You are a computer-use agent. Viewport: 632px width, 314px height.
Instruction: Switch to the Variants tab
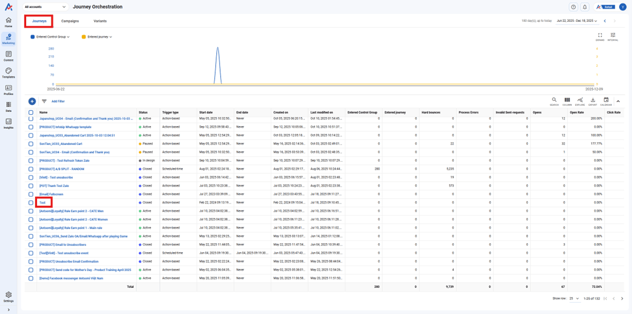tap(100, 21)
